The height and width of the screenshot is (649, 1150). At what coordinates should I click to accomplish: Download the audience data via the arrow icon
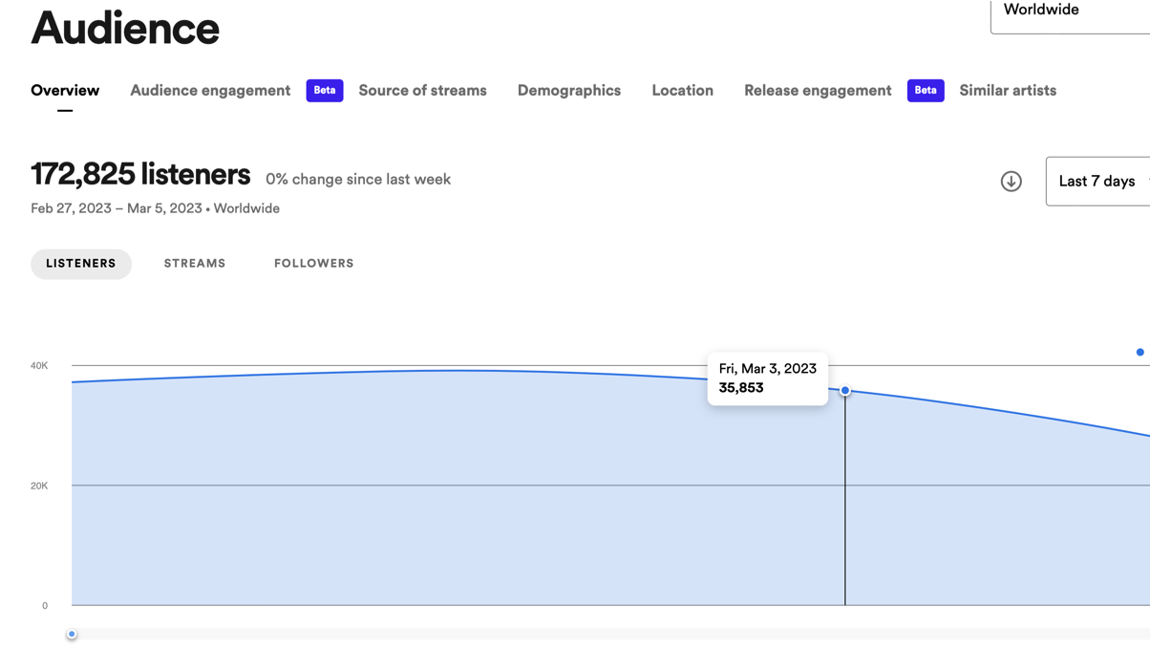(x=1011, y=182)
